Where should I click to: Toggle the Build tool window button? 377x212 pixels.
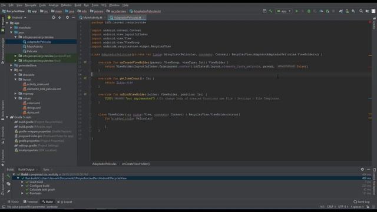(48, 201)
